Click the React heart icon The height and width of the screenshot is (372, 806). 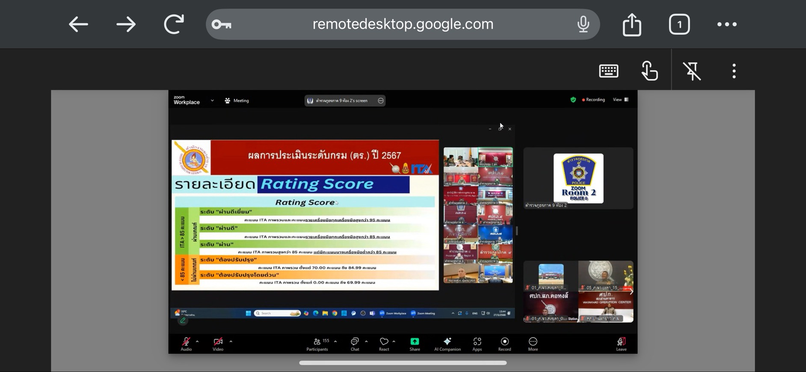(x=384, y=343)
